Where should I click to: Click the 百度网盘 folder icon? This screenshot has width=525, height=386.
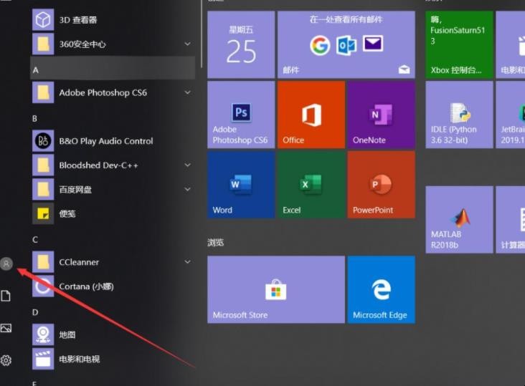[x=43, y=189]
